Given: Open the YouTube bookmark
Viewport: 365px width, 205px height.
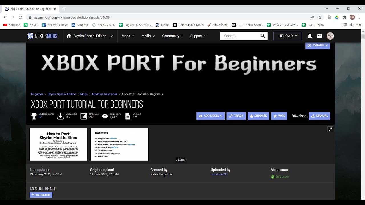Looking at the screenshot, I should (x=11, y=25).
